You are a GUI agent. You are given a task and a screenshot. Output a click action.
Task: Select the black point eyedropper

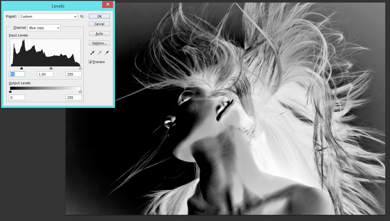click(x=92, y=53)
